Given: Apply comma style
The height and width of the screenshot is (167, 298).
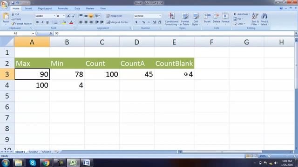Looking at the screenshot, I should tap(149, 22).
